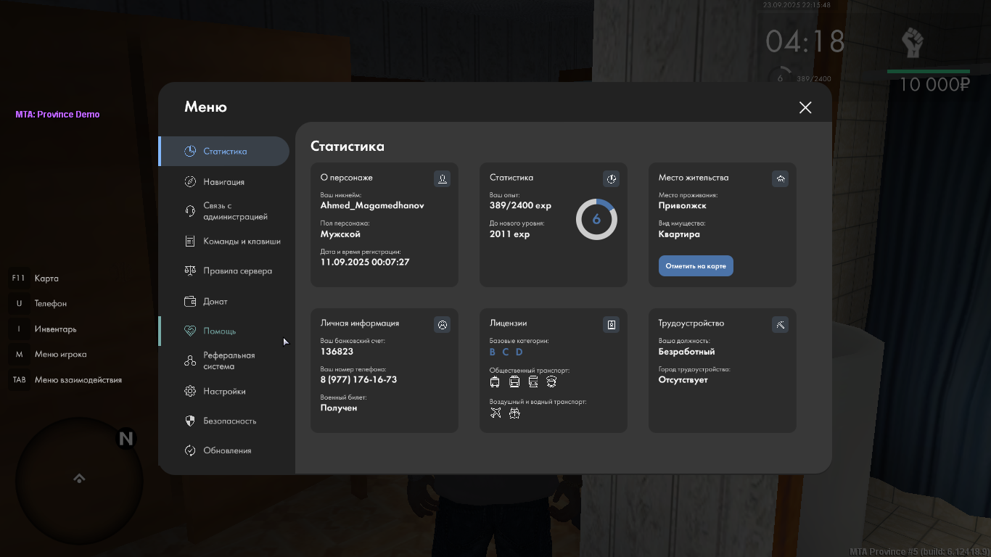Open the Статистика menu section
The width and height of the screenshot is (991, 557).
(x=224, y=151)
